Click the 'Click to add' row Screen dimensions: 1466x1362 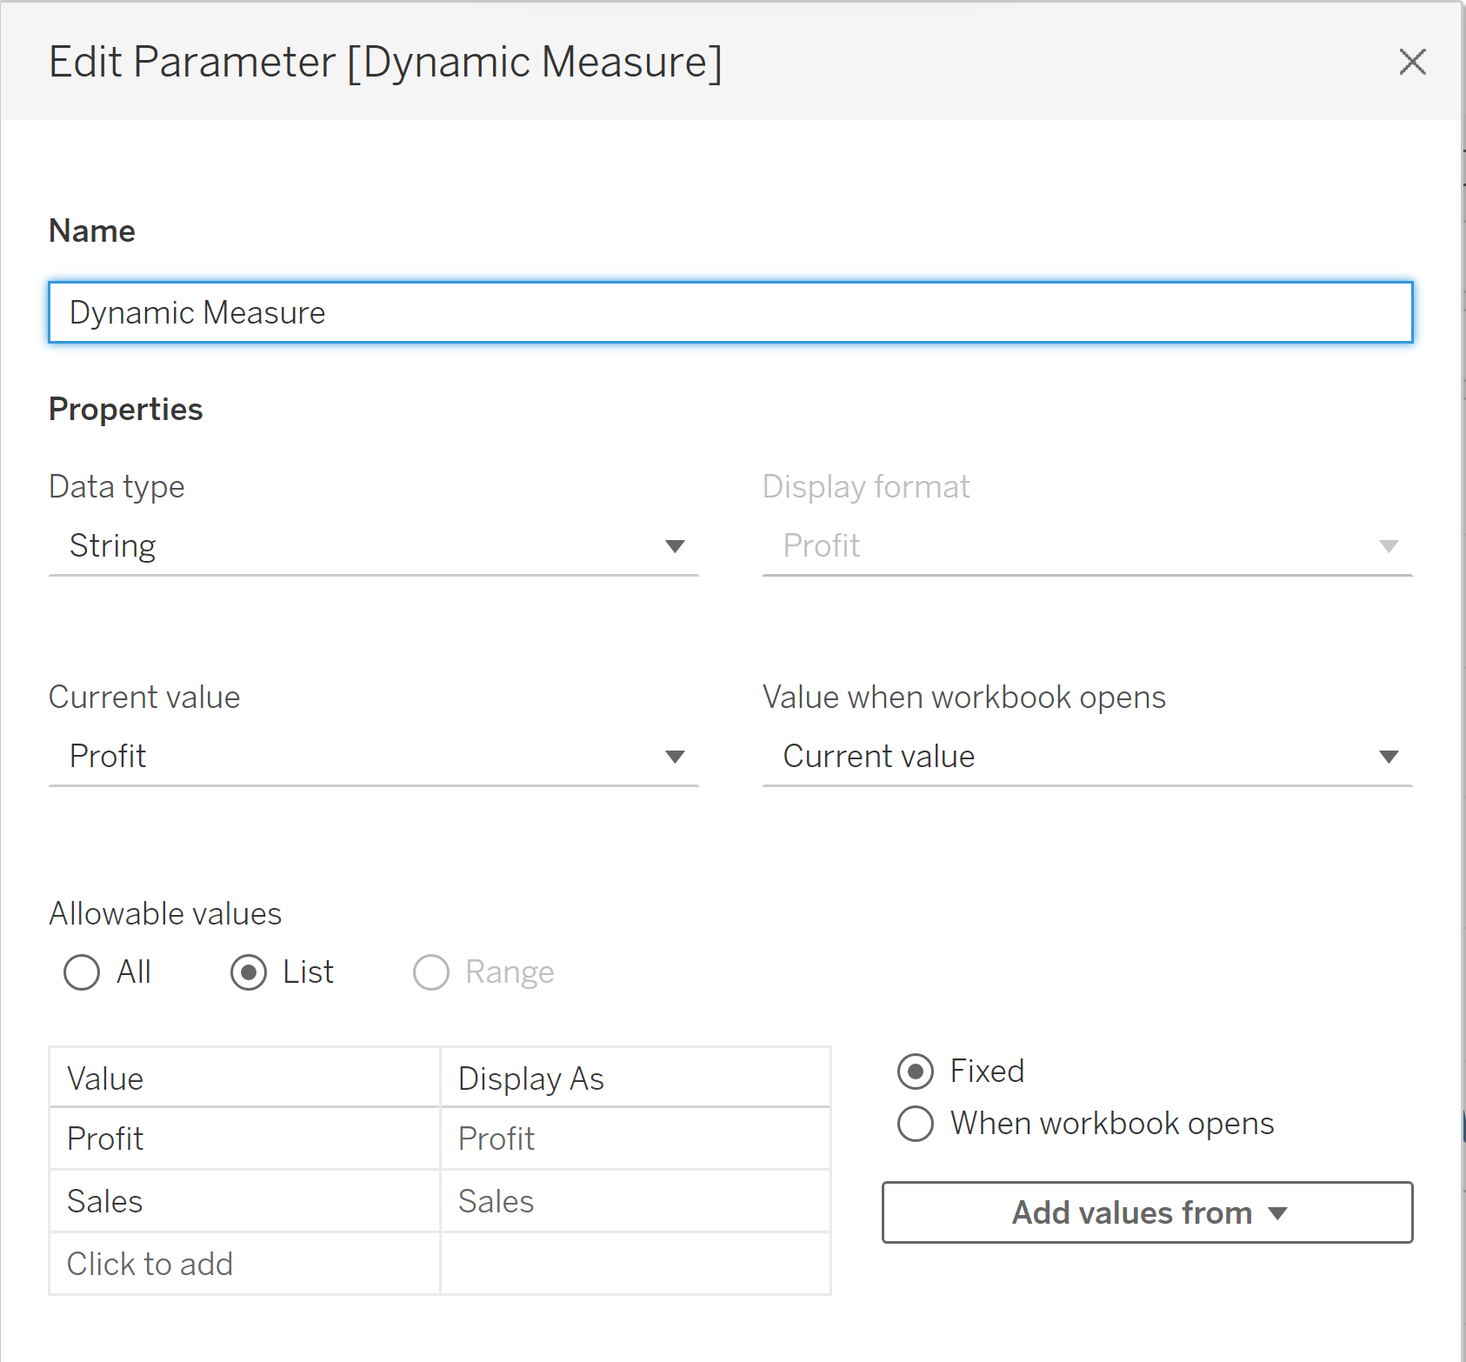(x=244, y=1264)
